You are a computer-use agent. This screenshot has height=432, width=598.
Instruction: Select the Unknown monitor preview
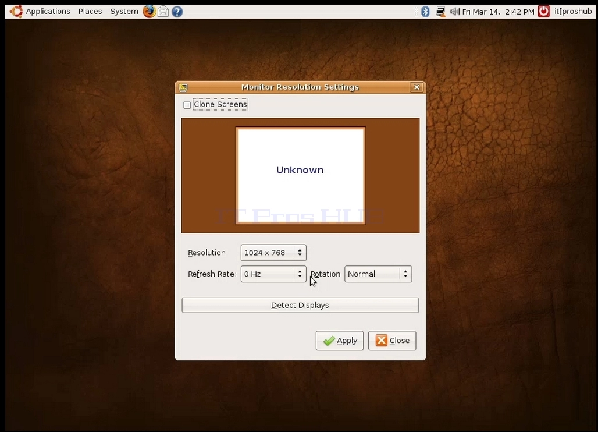coord(300,176)
